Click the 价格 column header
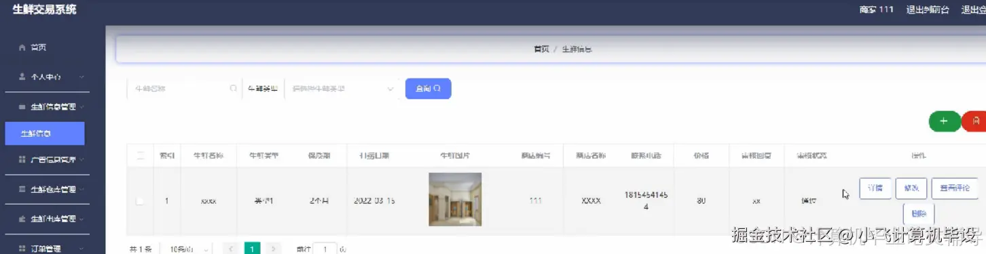The width and height of the screenshot is (986, 254). click(x=701, y=156)
